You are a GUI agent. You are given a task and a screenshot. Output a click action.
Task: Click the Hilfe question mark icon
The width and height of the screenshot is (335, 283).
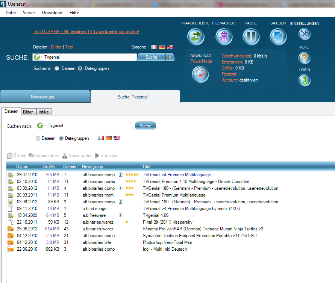[x=305, y=58]
